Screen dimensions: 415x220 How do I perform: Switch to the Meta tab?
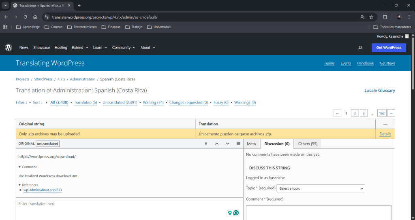(x=251, y=144)
